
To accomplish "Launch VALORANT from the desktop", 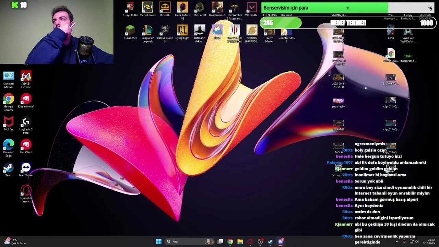I will [252, 9].
